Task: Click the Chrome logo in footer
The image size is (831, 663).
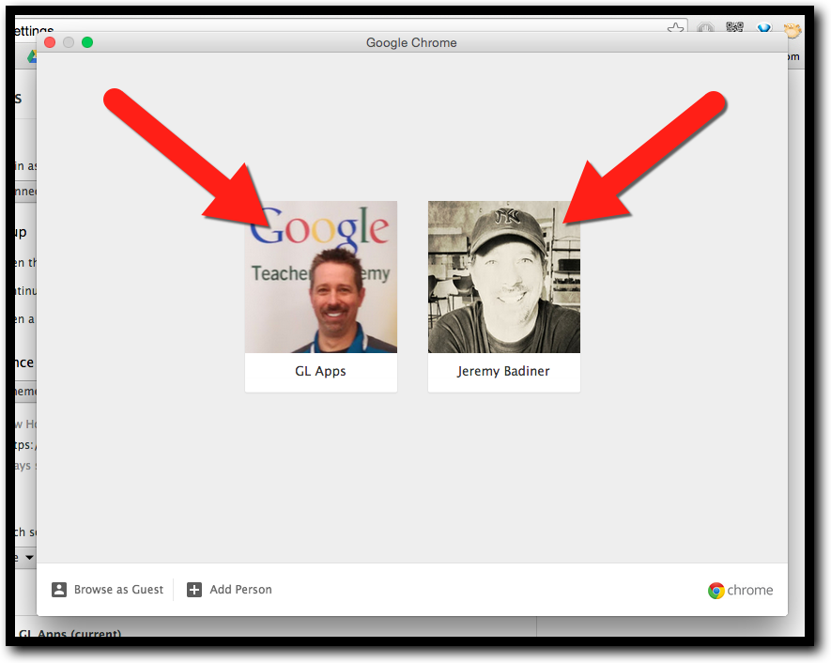Action: (740, 590)
